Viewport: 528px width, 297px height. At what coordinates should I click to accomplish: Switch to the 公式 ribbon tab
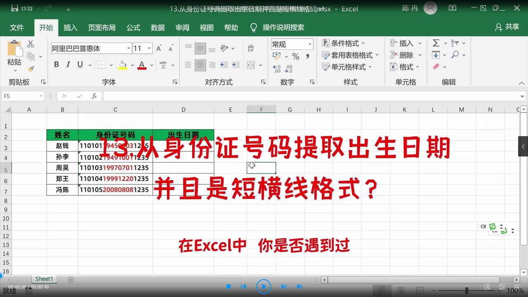coord(133,28)
